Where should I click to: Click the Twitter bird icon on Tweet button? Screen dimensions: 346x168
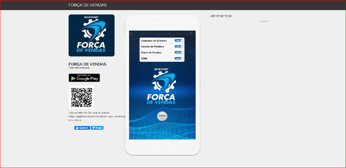coord(94,128)
